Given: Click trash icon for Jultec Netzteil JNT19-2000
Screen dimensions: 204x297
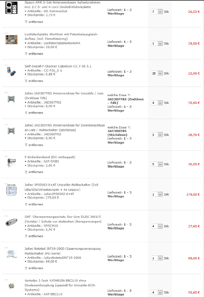Looking at the screenshot, I should [x=26, y=268].
